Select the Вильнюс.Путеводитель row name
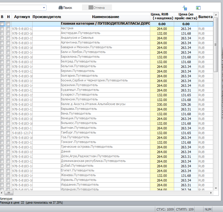223x212 pixels. pos(79,123)
